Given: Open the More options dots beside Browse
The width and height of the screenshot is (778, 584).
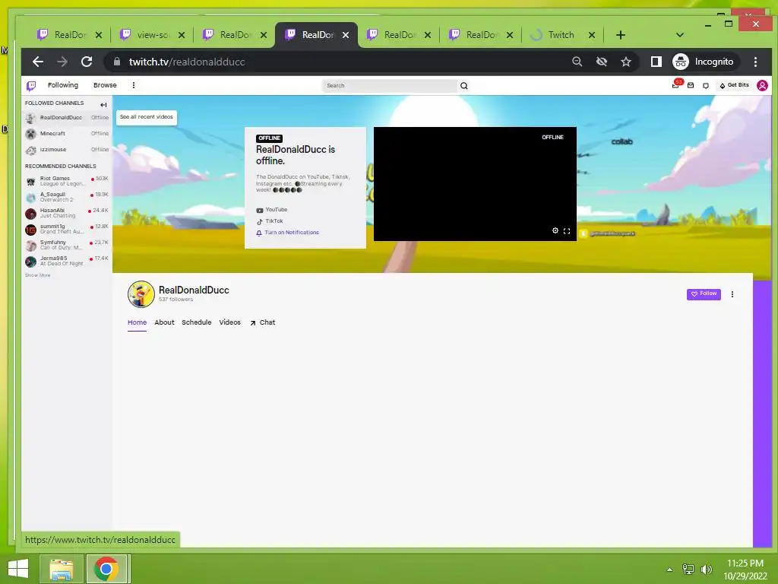Looking at the screenshot, I should (x=134, y=85).
